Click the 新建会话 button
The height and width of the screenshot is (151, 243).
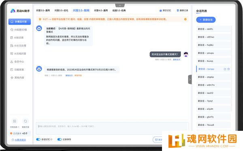point(206,20)
